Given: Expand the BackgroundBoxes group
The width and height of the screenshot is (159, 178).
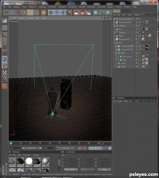Looking at the screenshot, I should 114,19.
